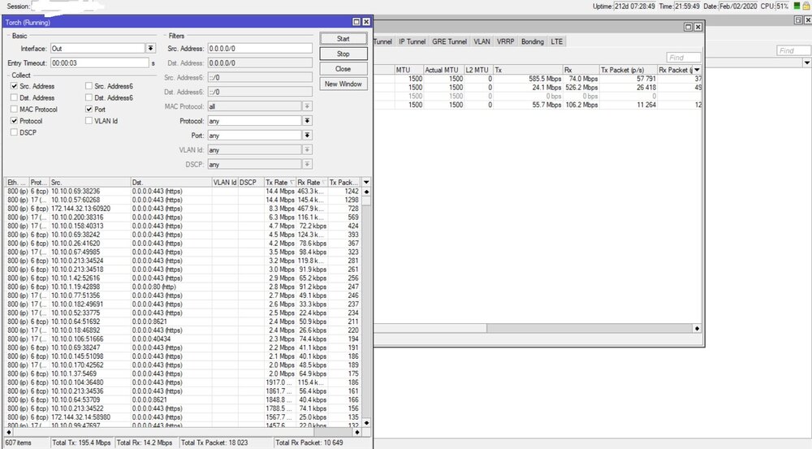Enable the MAC Protocol collect checkbox

[x=14, y=110]
